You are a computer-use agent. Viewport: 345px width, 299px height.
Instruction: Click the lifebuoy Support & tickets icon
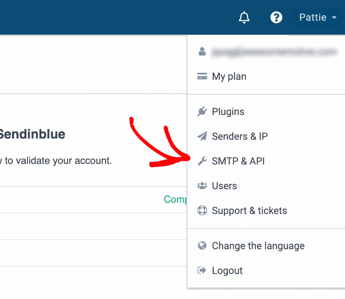point(202,210)
